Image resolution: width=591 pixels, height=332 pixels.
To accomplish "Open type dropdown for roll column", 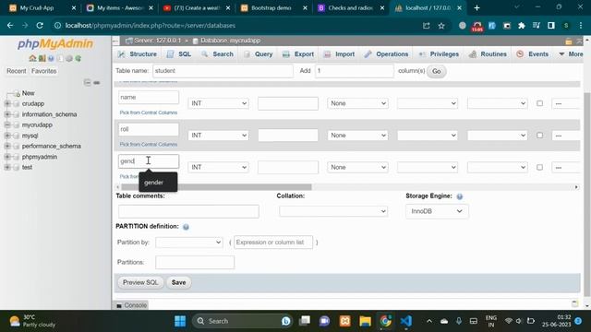I will point(218,136).
